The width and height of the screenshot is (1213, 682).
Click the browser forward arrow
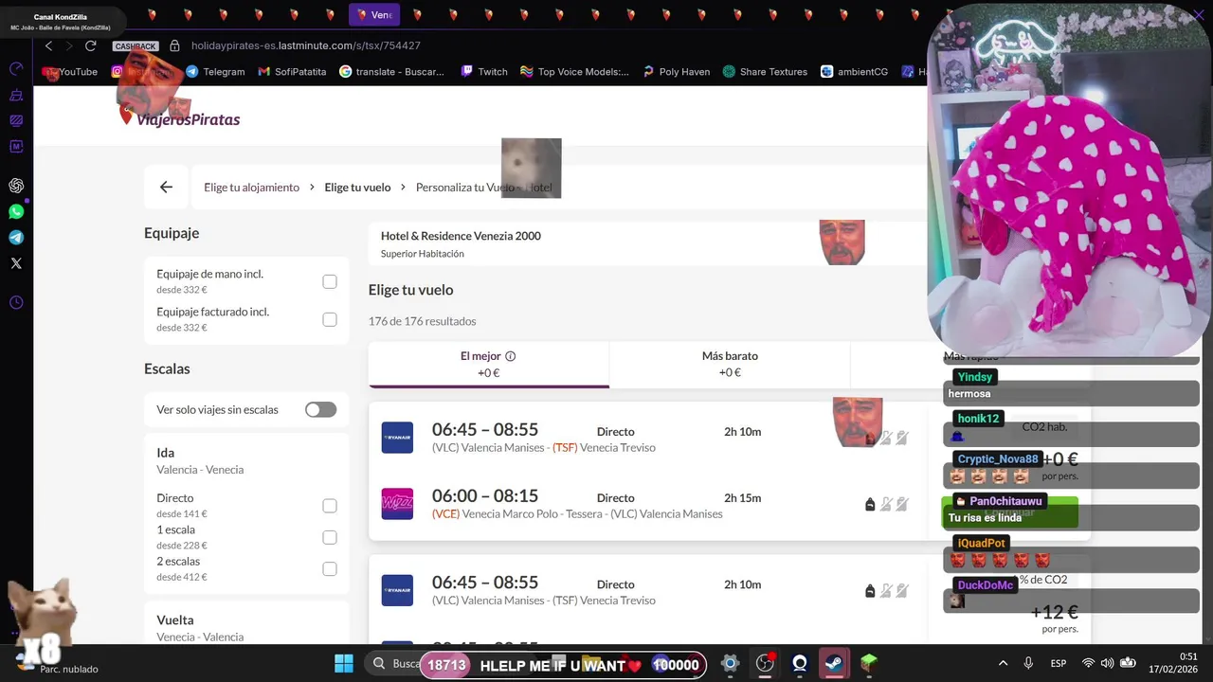[x=68, y=45]
